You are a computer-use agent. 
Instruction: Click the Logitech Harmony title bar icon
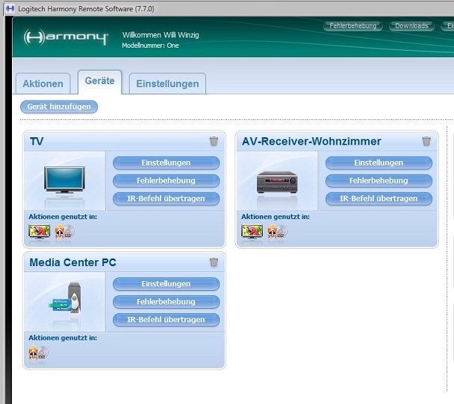(10, 9)
